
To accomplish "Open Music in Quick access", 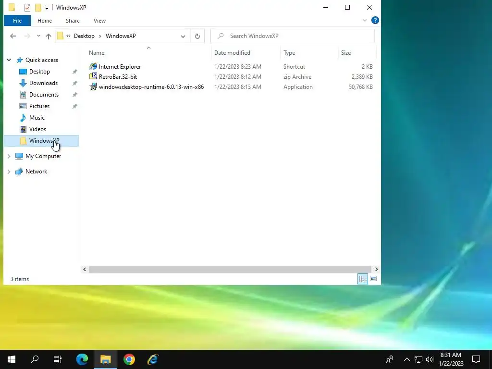I will [x=37, y=118].
